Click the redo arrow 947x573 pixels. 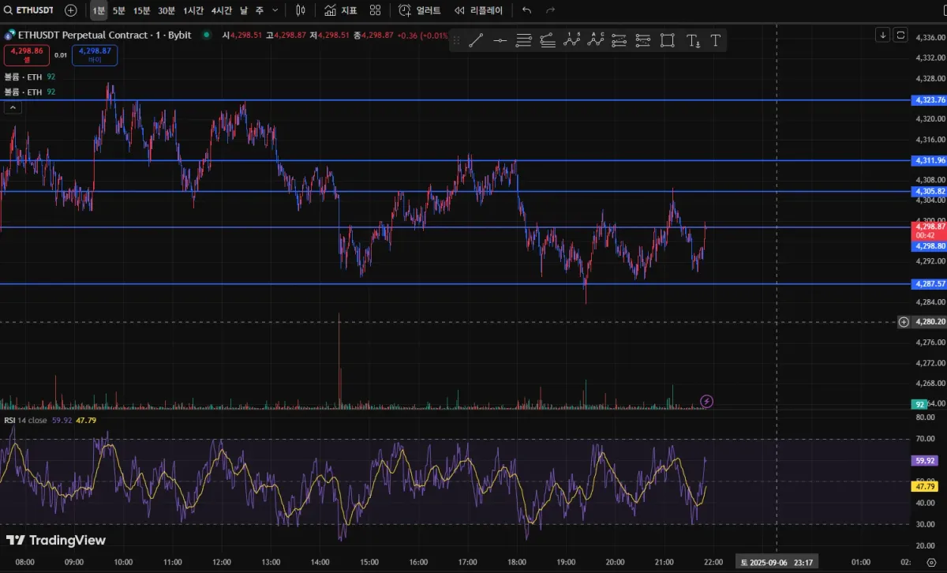(x=550, y=10)
